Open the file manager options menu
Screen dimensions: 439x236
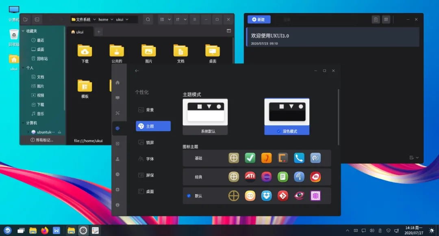pos(194,19)
